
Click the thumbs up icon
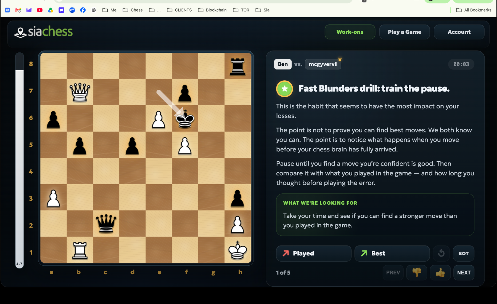[x=440, y=273]
